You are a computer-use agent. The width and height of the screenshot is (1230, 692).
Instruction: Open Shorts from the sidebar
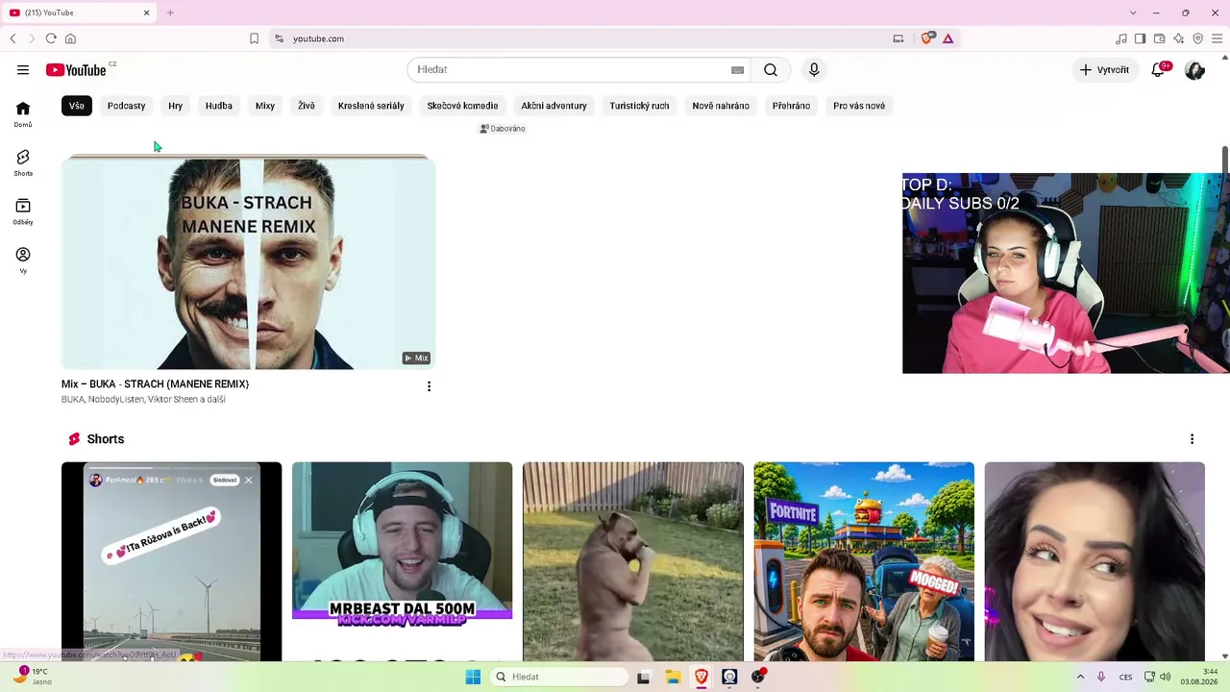[x=23, y=163]
